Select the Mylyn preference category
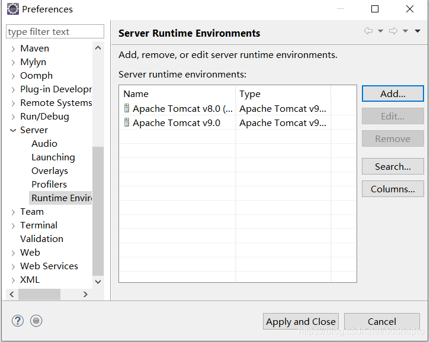 click(33, 62)
